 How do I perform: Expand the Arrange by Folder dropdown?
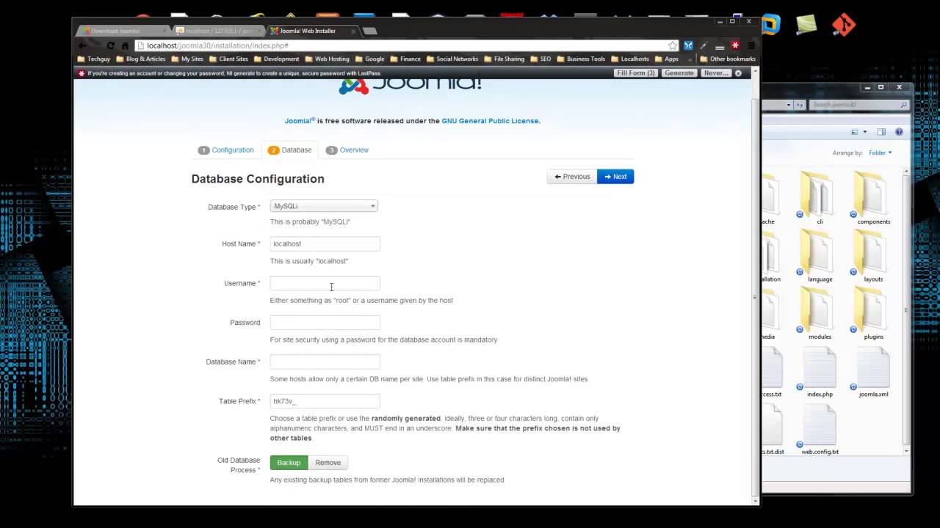(x=880, y=153)
